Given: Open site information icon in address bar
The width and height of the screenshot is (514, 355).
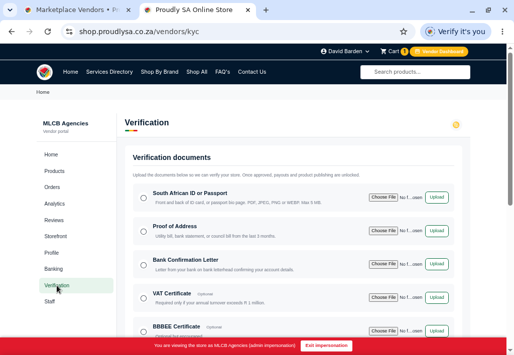Looking at the screenshot, I should pyautogui.click(x=69, y=32).
